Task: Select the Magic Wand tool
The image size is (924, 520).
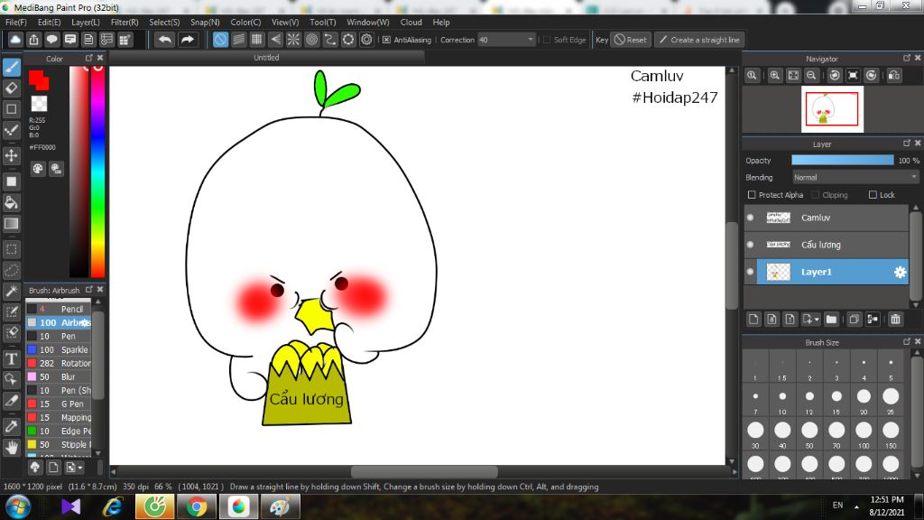Action: point(12,292)
